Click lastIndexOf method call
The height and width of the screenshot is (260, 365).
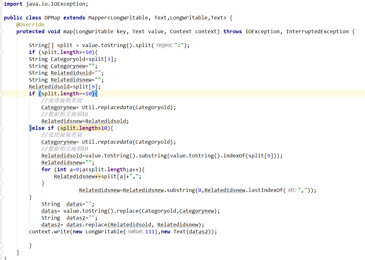click(x=265, y=190)
